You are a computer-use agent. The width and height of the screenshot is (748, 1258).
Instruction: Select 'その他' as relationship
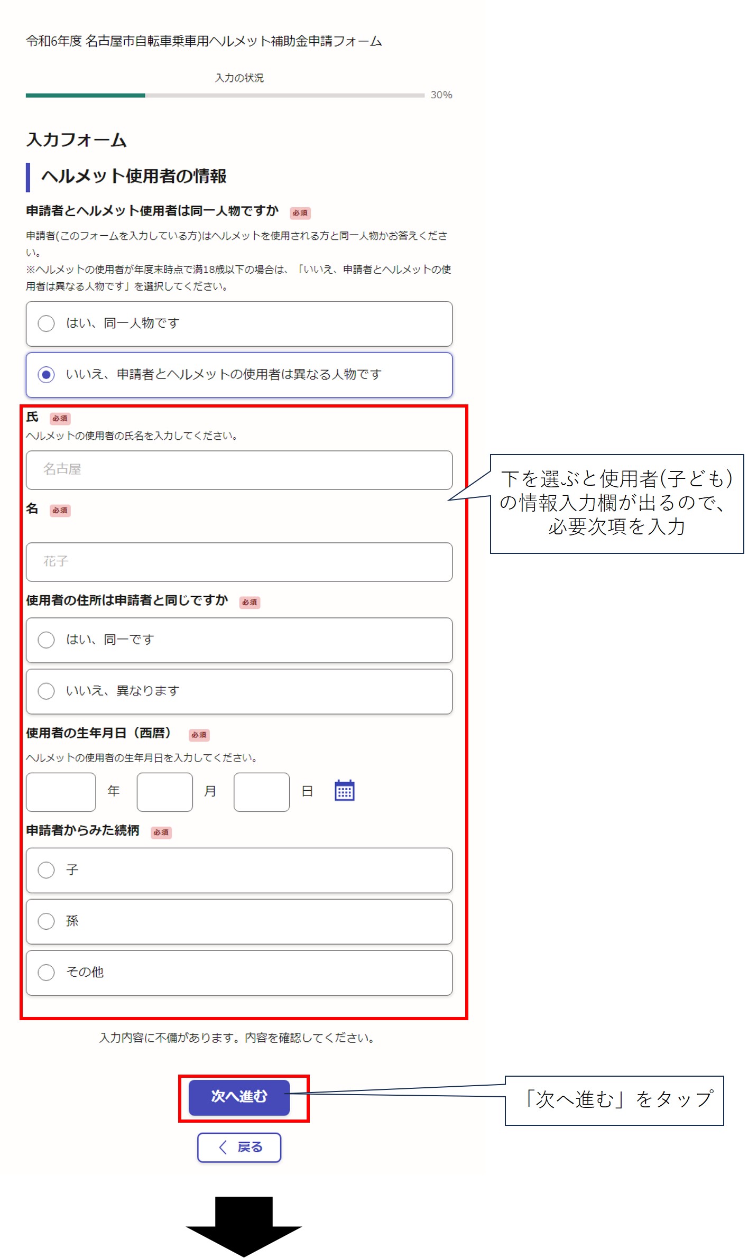(47, 973)
